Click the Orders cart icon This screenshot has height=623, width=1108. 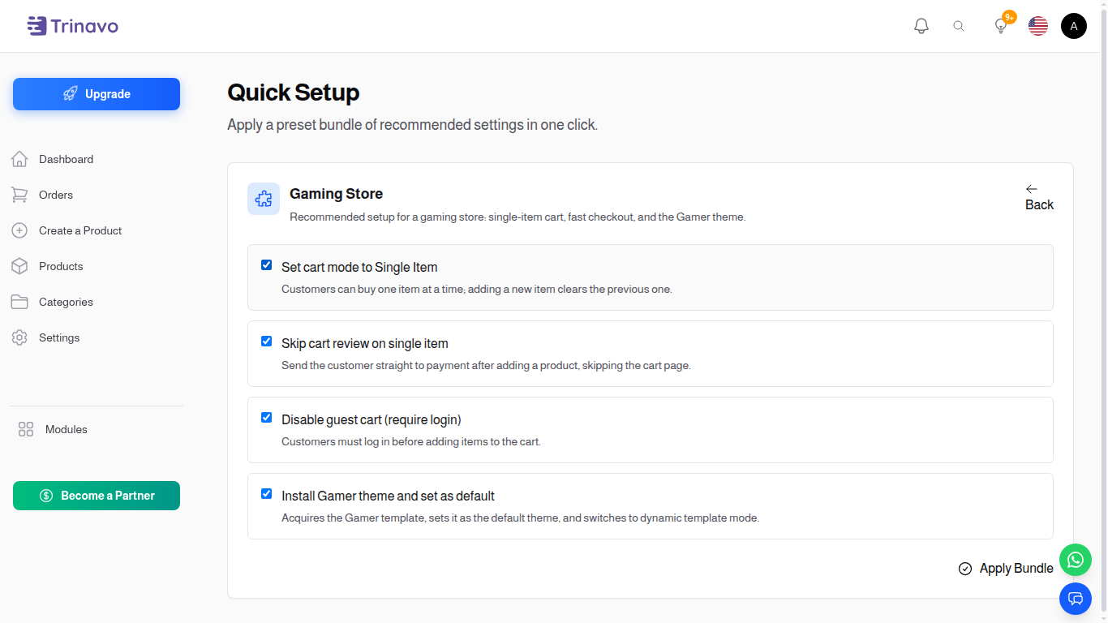coord(19,195)
